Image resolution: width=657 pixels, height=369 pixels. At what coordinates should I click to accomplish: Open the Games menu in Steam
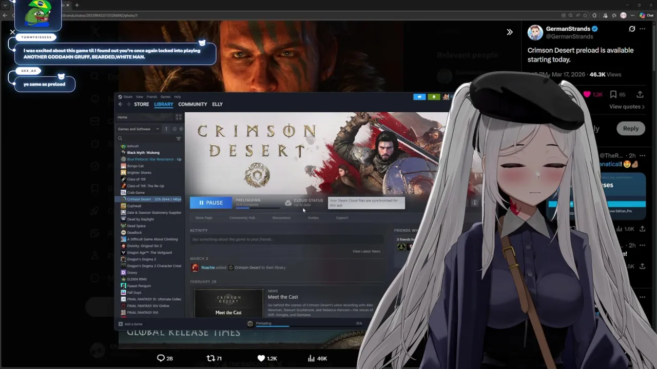(165, 96)
